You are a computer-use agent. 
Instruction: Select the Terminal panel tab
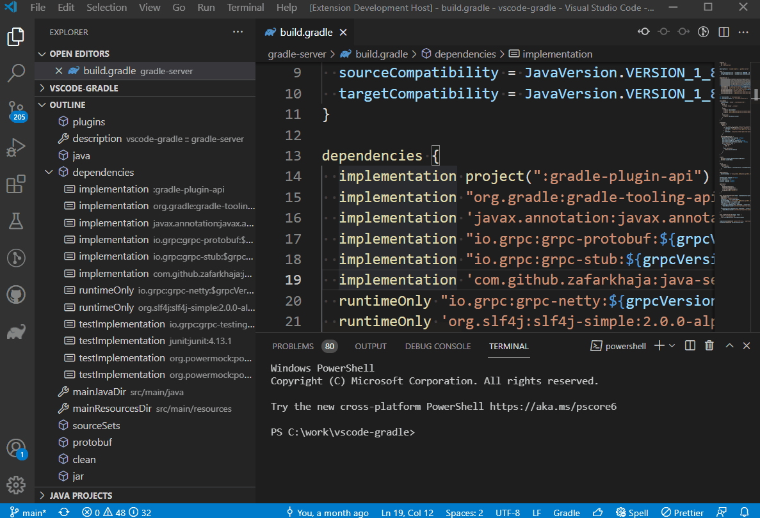(x=508, y=346)
